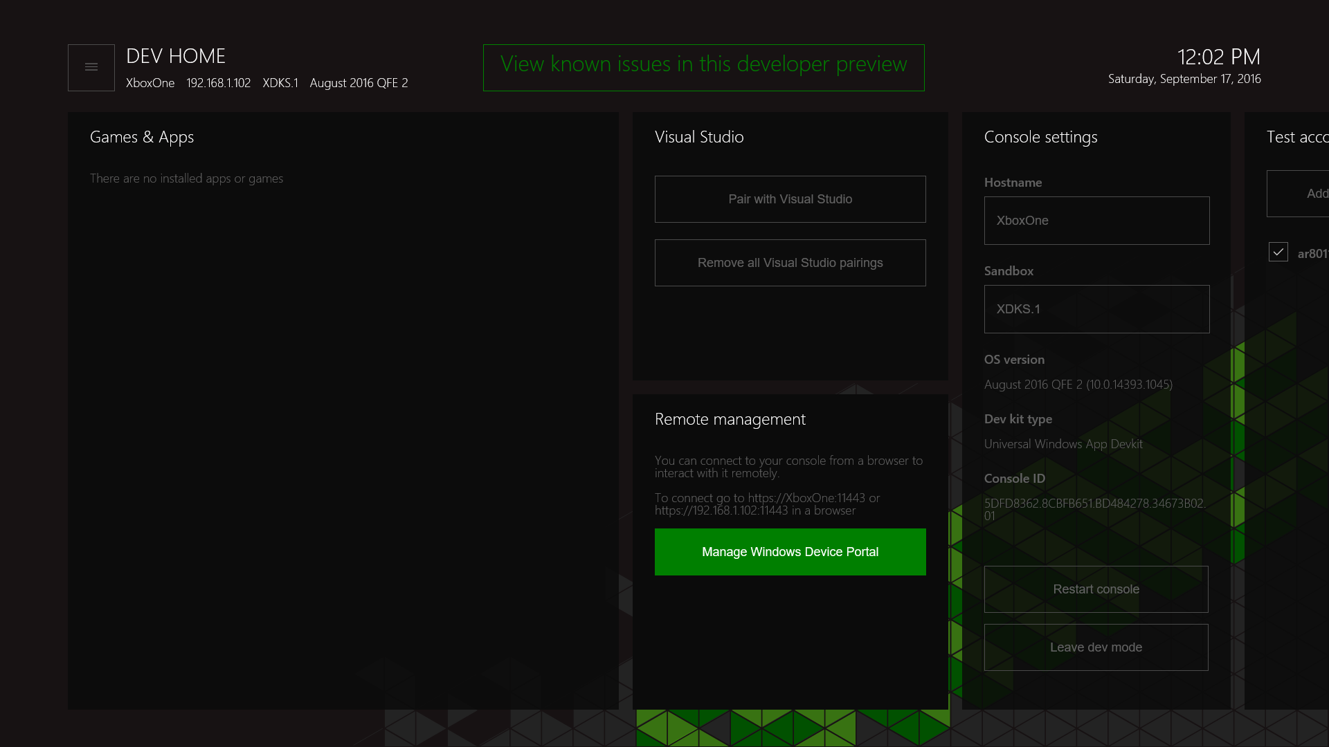The image size is (1329, 747).
Task: Select the Sandbox field containing XDKS.1
Action: pyautogui.click(x=1096, y=309)
